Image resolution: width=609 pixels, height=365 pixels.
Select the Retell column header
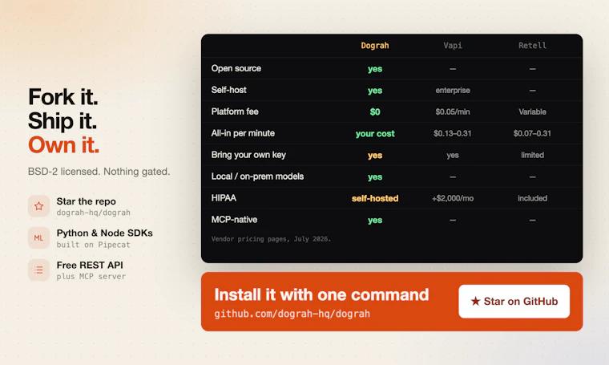[532, 46]
